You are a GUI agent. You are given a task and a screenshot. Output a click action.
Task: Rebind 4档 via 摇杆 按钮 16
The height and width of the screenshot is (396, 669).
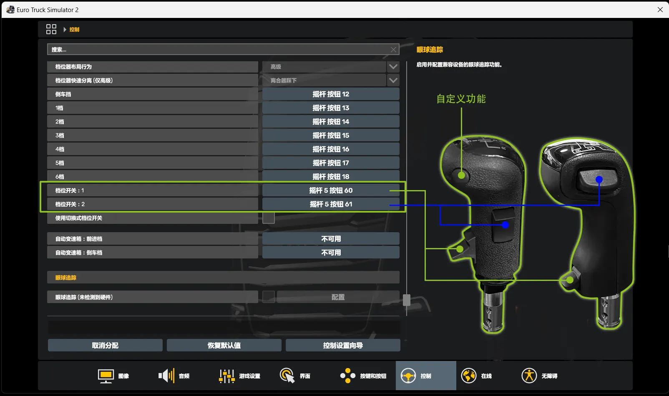(331, 149)
